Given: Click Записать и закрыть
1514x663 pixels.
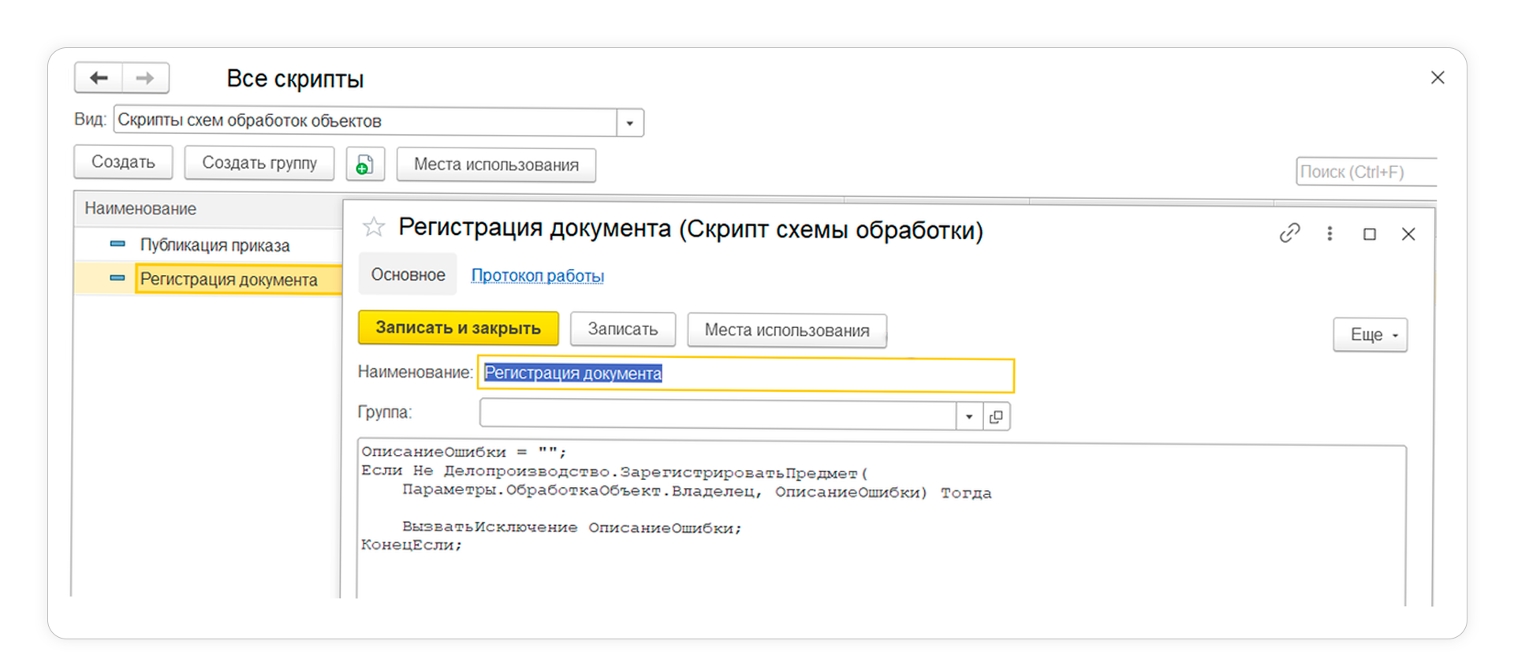Looking at the screenshot, I should click(x=458, y=328).
